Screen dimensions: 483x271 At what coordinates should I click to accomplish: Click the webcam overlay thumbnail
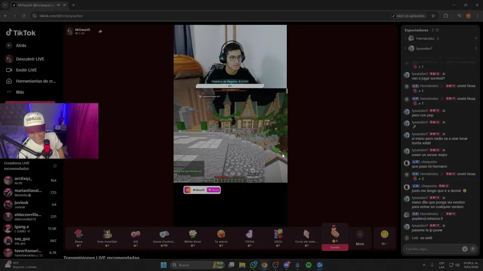[49, 131]
